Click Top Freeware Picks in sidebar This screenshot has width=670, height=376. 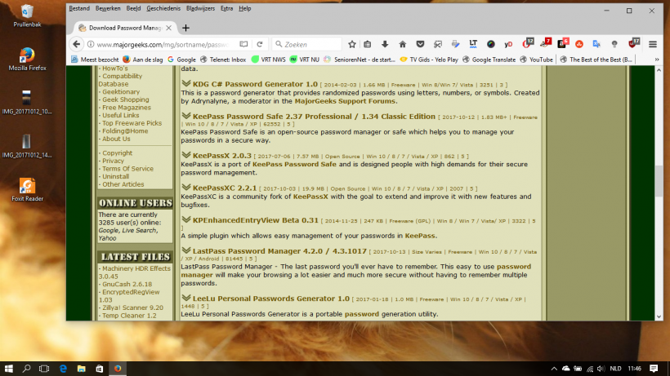click(x=132, y=123)
